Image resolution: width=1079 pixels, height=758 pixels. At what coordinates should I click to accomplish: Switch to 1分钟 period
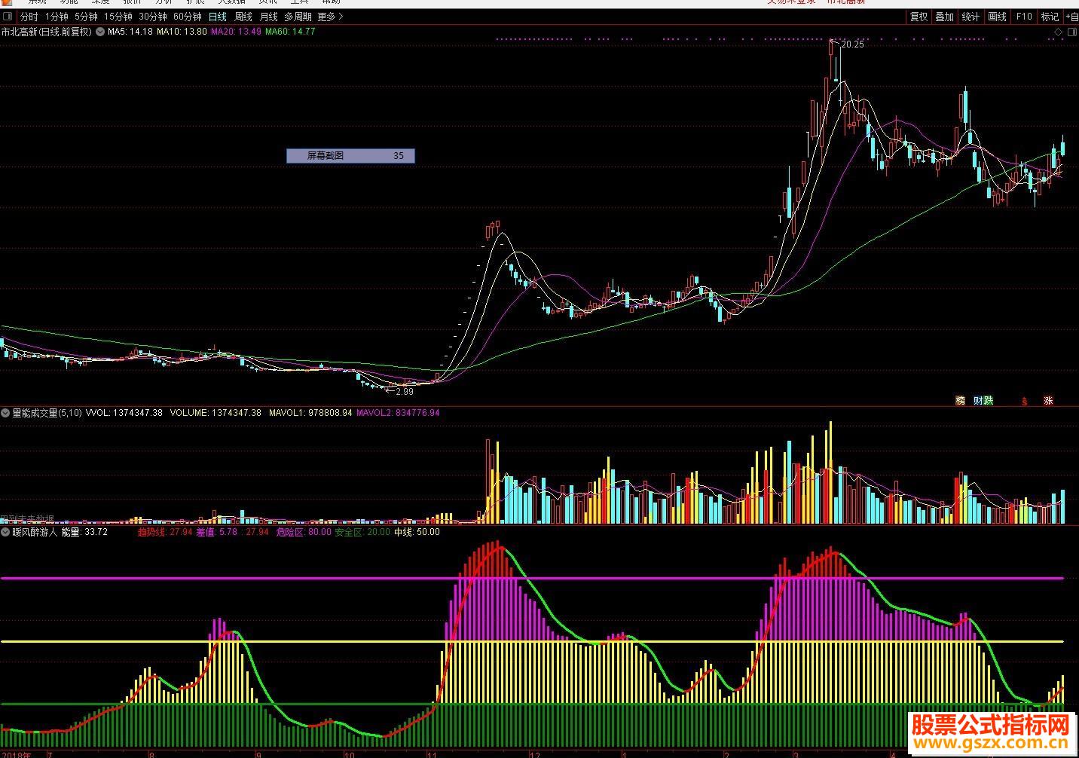coord(57,17)
